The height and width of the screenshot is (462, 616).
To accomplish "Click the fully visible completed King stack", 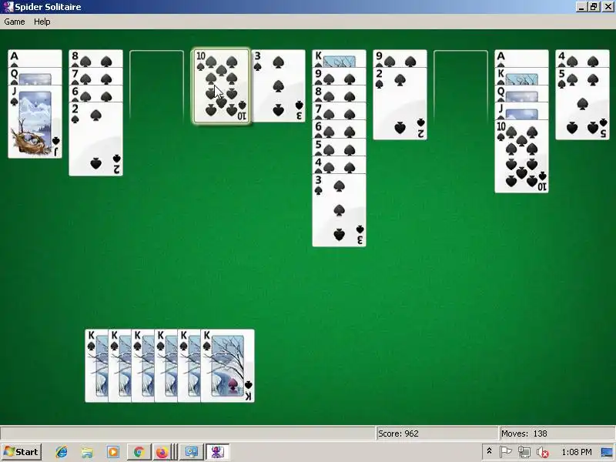I will (x=227, y=366).
